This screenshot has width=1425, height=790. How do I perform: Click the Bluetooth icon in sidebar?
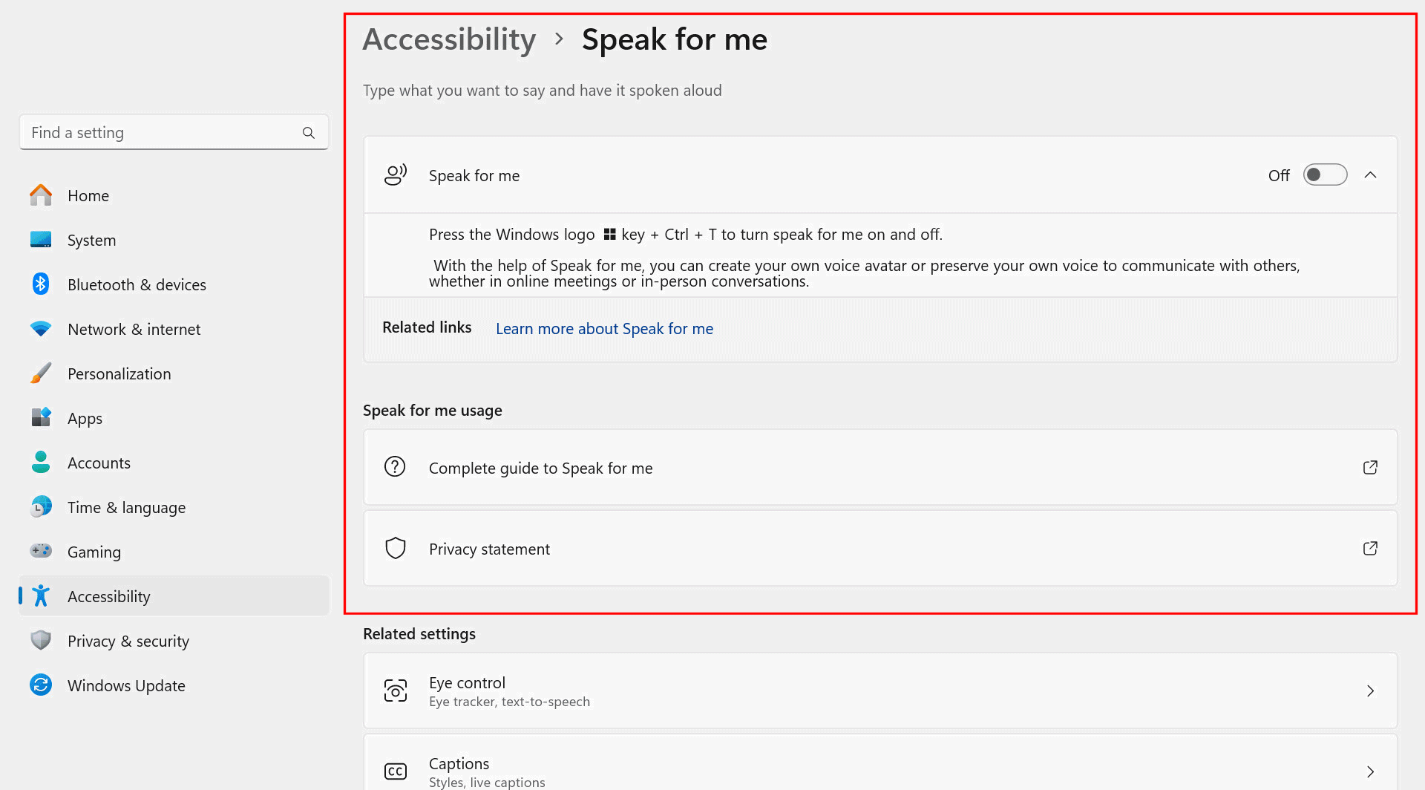[x=41, y=284]
